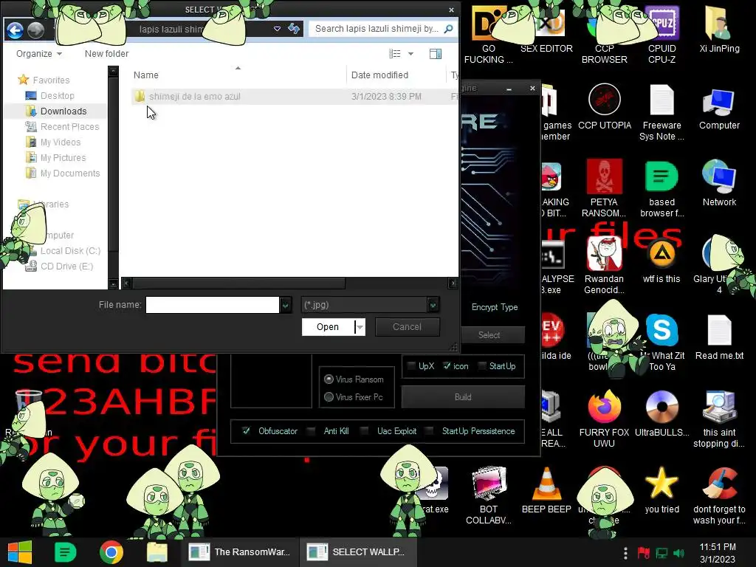Image resolution: width=756 pixels, height=567 pixels.
Task: Launch Chrome from the taskbar
Action: (111, 552)
